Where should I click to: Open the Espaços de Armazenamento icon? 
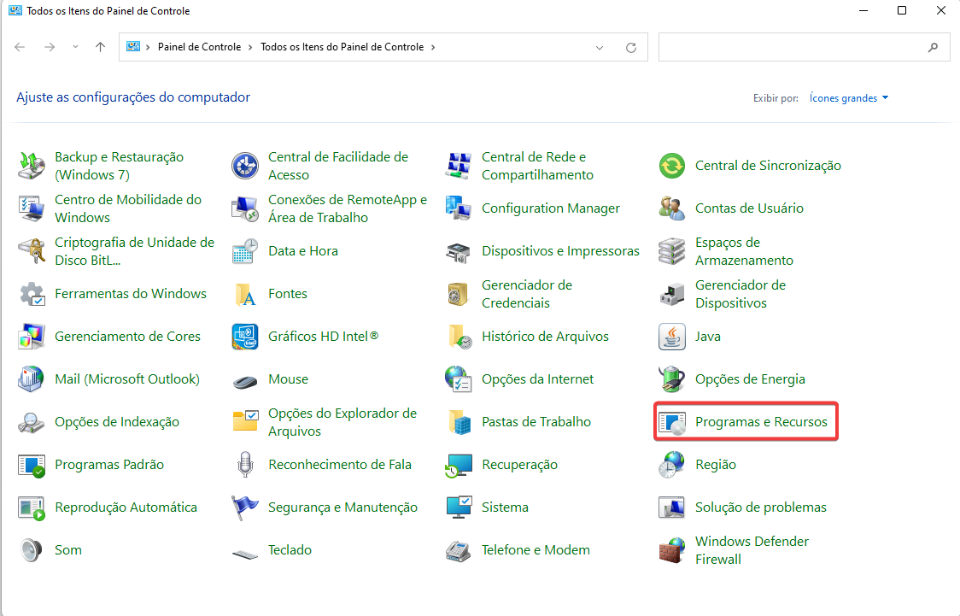pos(671,251)
